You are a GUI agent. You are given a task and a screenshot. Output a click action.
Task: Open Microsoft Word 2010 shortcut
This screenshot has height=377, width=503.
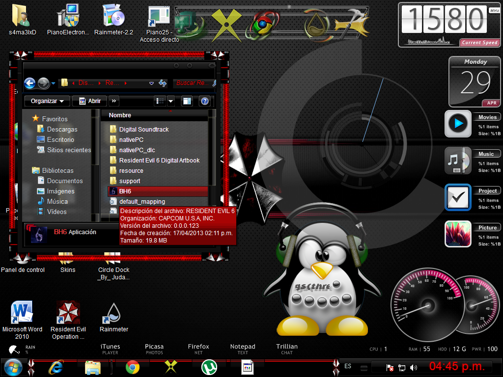(x=22, y=312)
